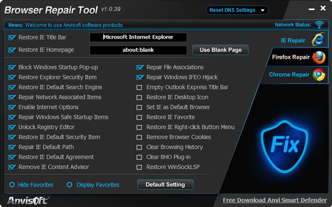This screenshot has width=332, height=207.
Task: Uncheck Enable Internet Options
Action: [12, 107]
